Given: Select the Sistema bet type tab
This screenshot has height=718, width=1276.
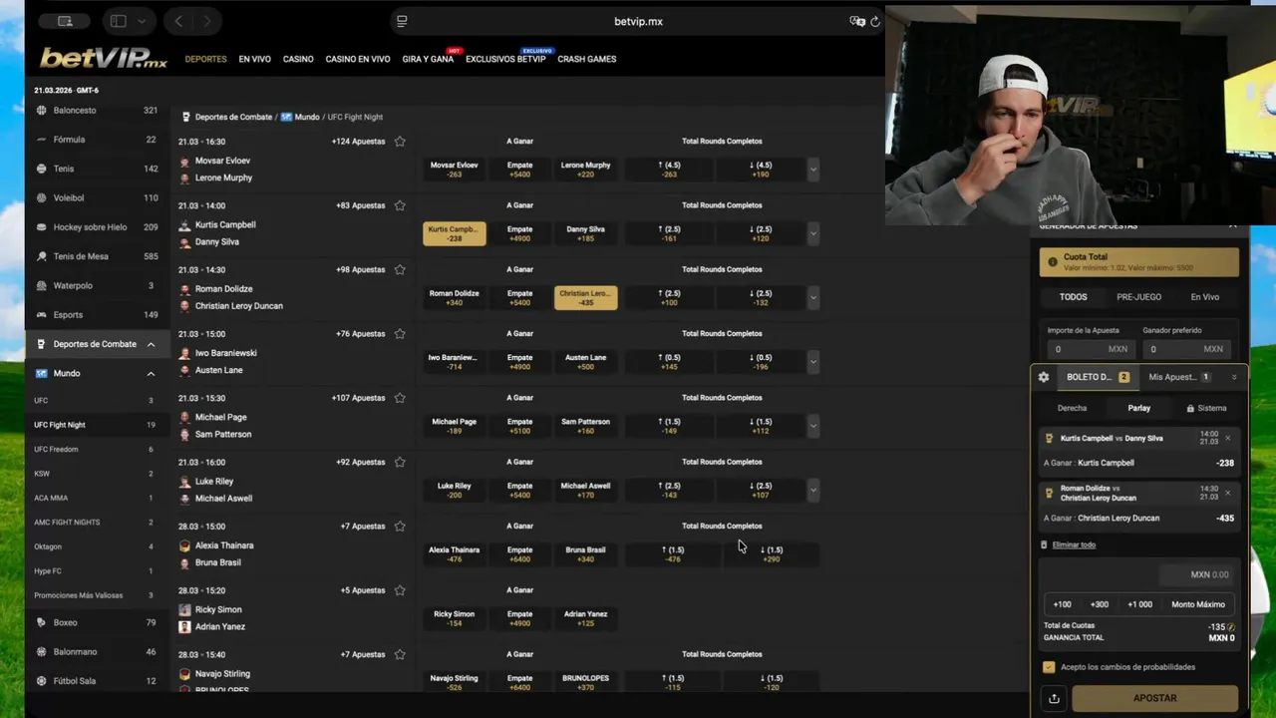Looking at the screenshot, I should point(1206,408).
